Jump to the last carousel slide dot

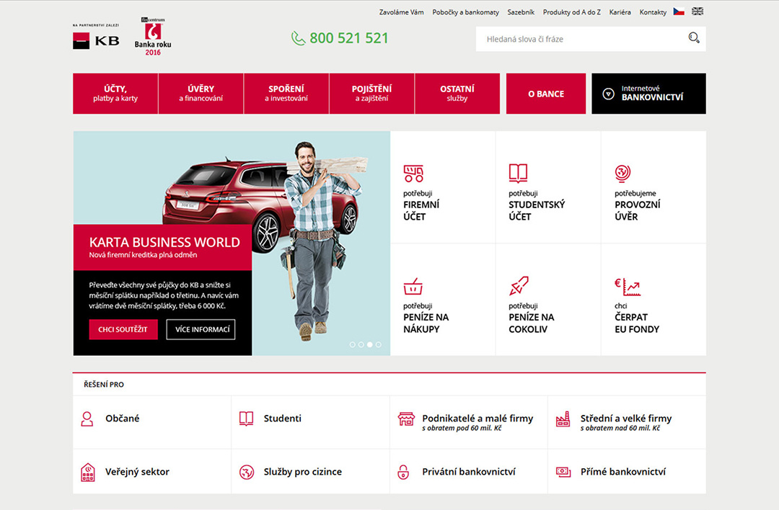click(379, 345)
